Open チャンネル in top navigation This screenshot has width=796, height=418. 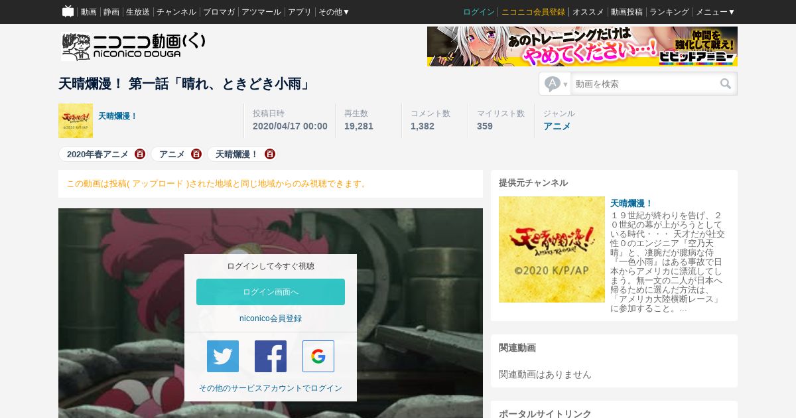[x=176, y=12]
